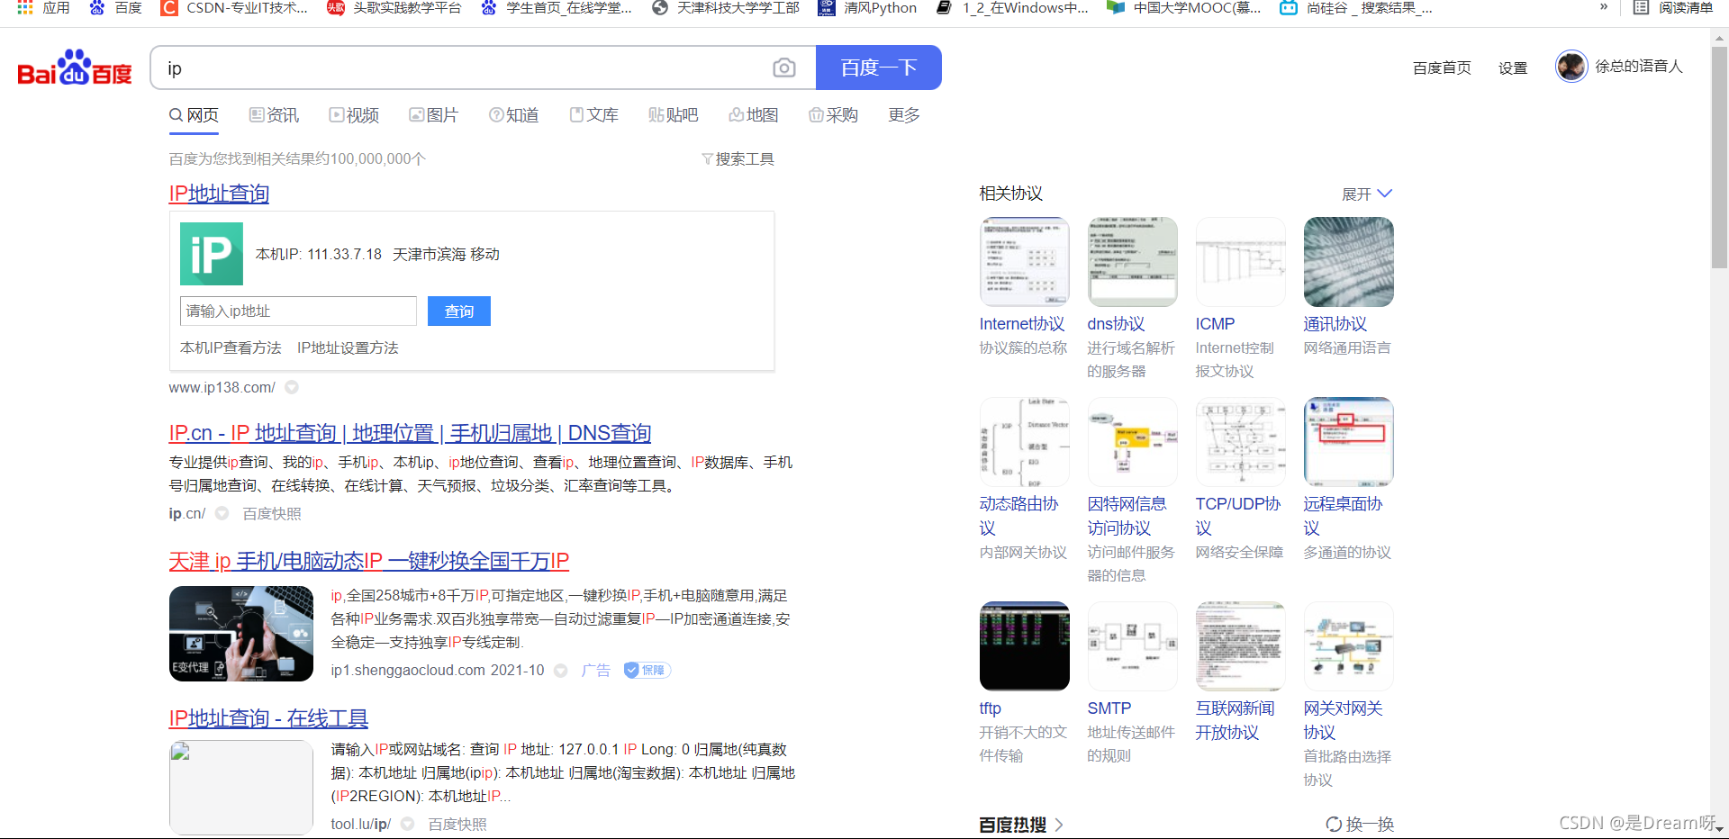Open 天津科技大学学工部 bookmark

click(726, 8)
